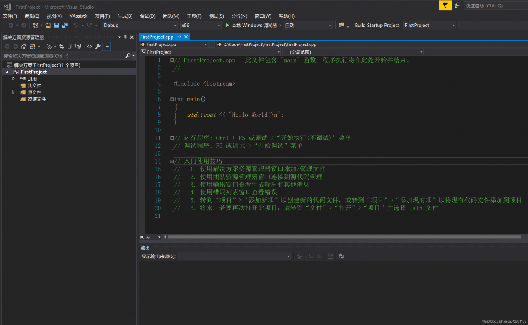This screenshot has height=325, width=528.
Task: Click the Open File folder icon
Action: 48,25
